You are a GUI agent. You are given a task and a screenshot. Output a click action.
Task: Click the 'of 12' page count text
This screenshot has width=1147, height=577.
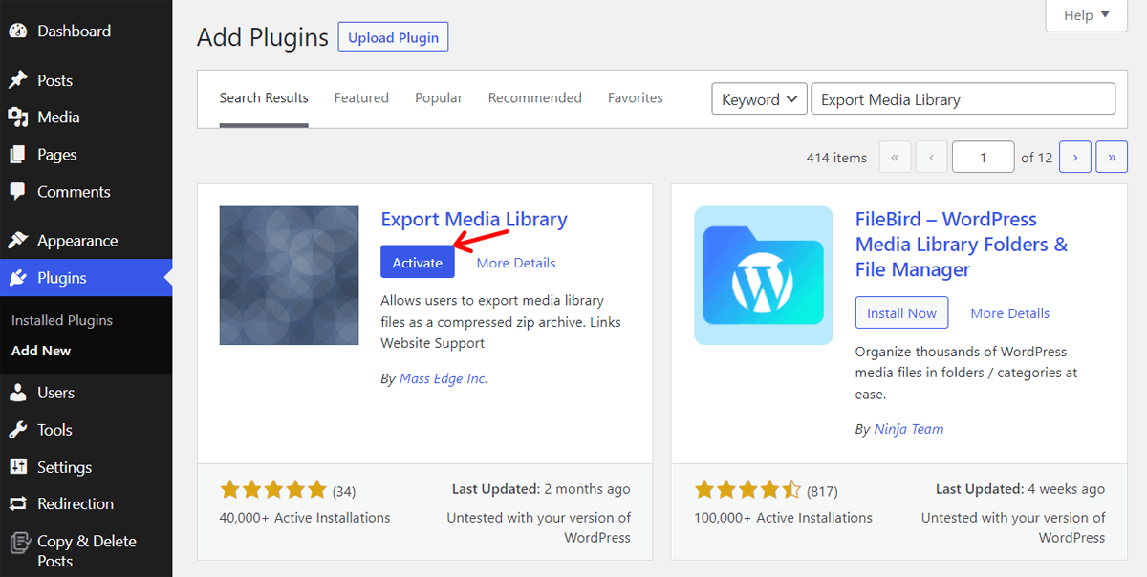pos(1036,158)
